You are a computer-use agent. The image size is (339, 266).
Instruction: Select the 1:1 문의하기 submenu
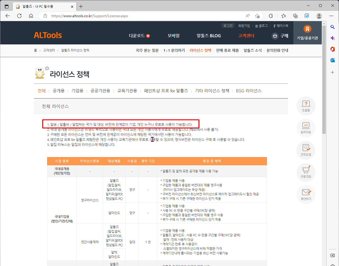click(x=174, y=50)
